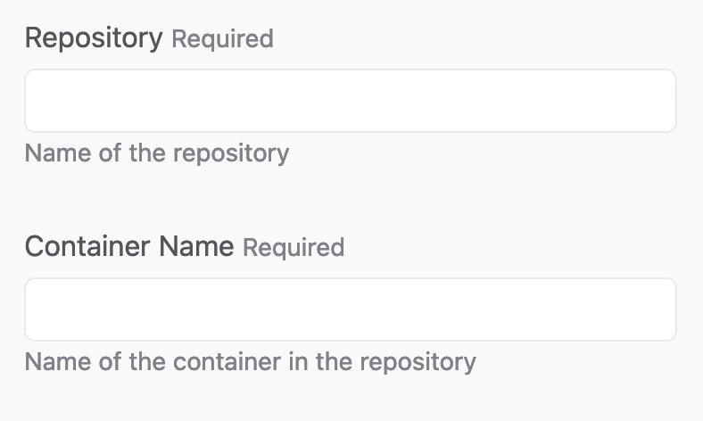Focus the empty box under Repository Required

(350, 101)
